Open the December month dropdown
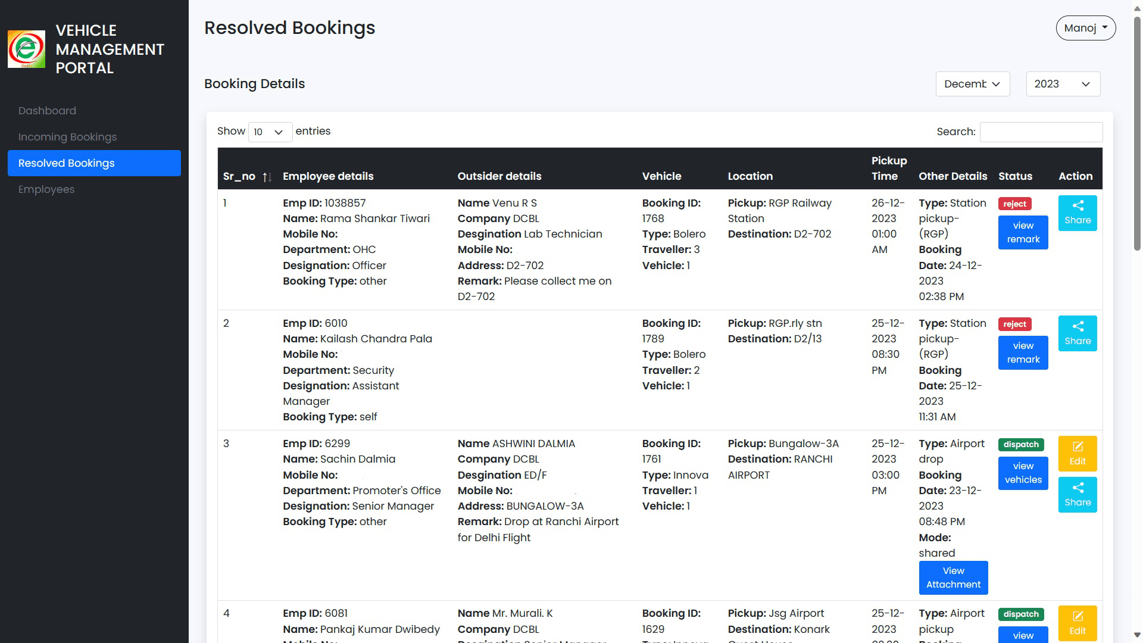The width and height of the screenshot is (1143, 643). point(972,84)
